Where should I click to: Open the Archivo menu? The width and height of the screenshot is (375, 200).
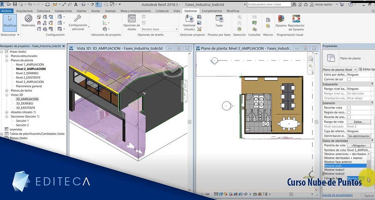tap(6, 11)
